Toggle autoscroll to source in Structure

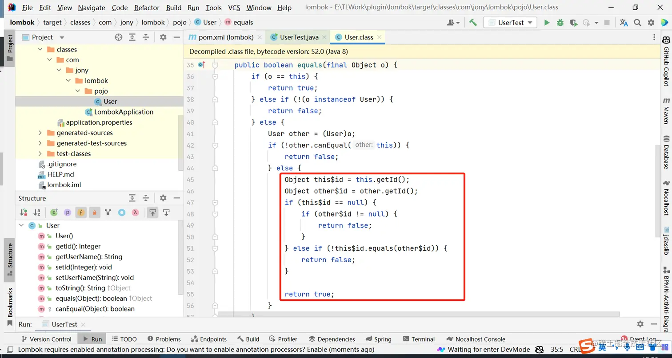[152, 212]
